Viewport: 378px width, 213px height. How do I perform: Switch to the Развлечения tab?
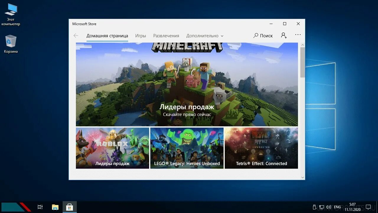tap(166, 36)
